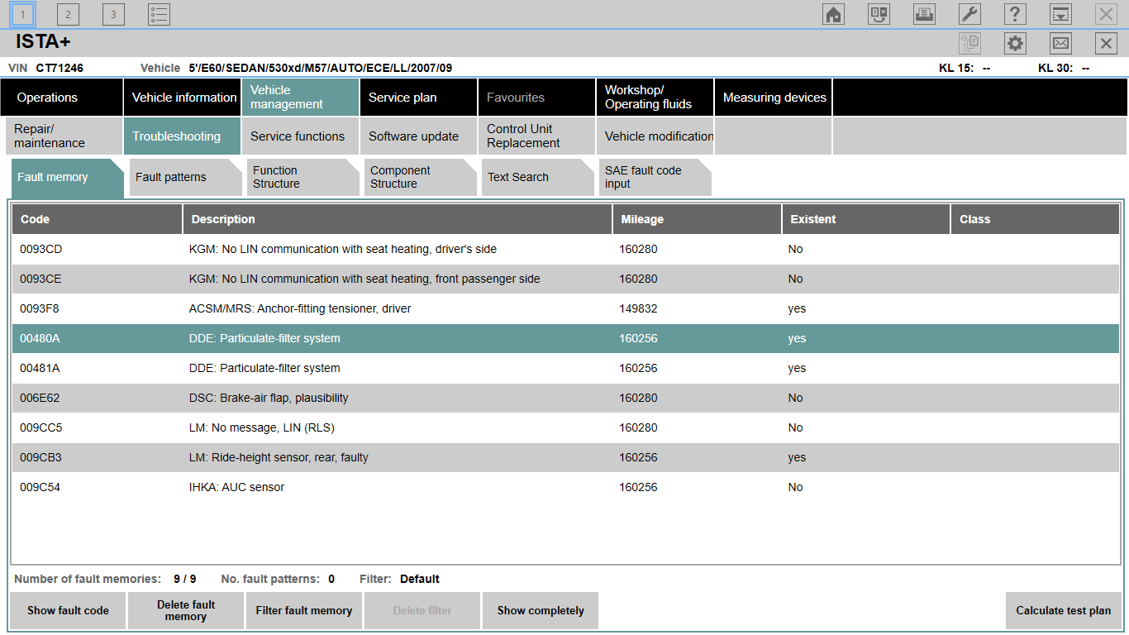Sort by the Mileage column header

697,219
